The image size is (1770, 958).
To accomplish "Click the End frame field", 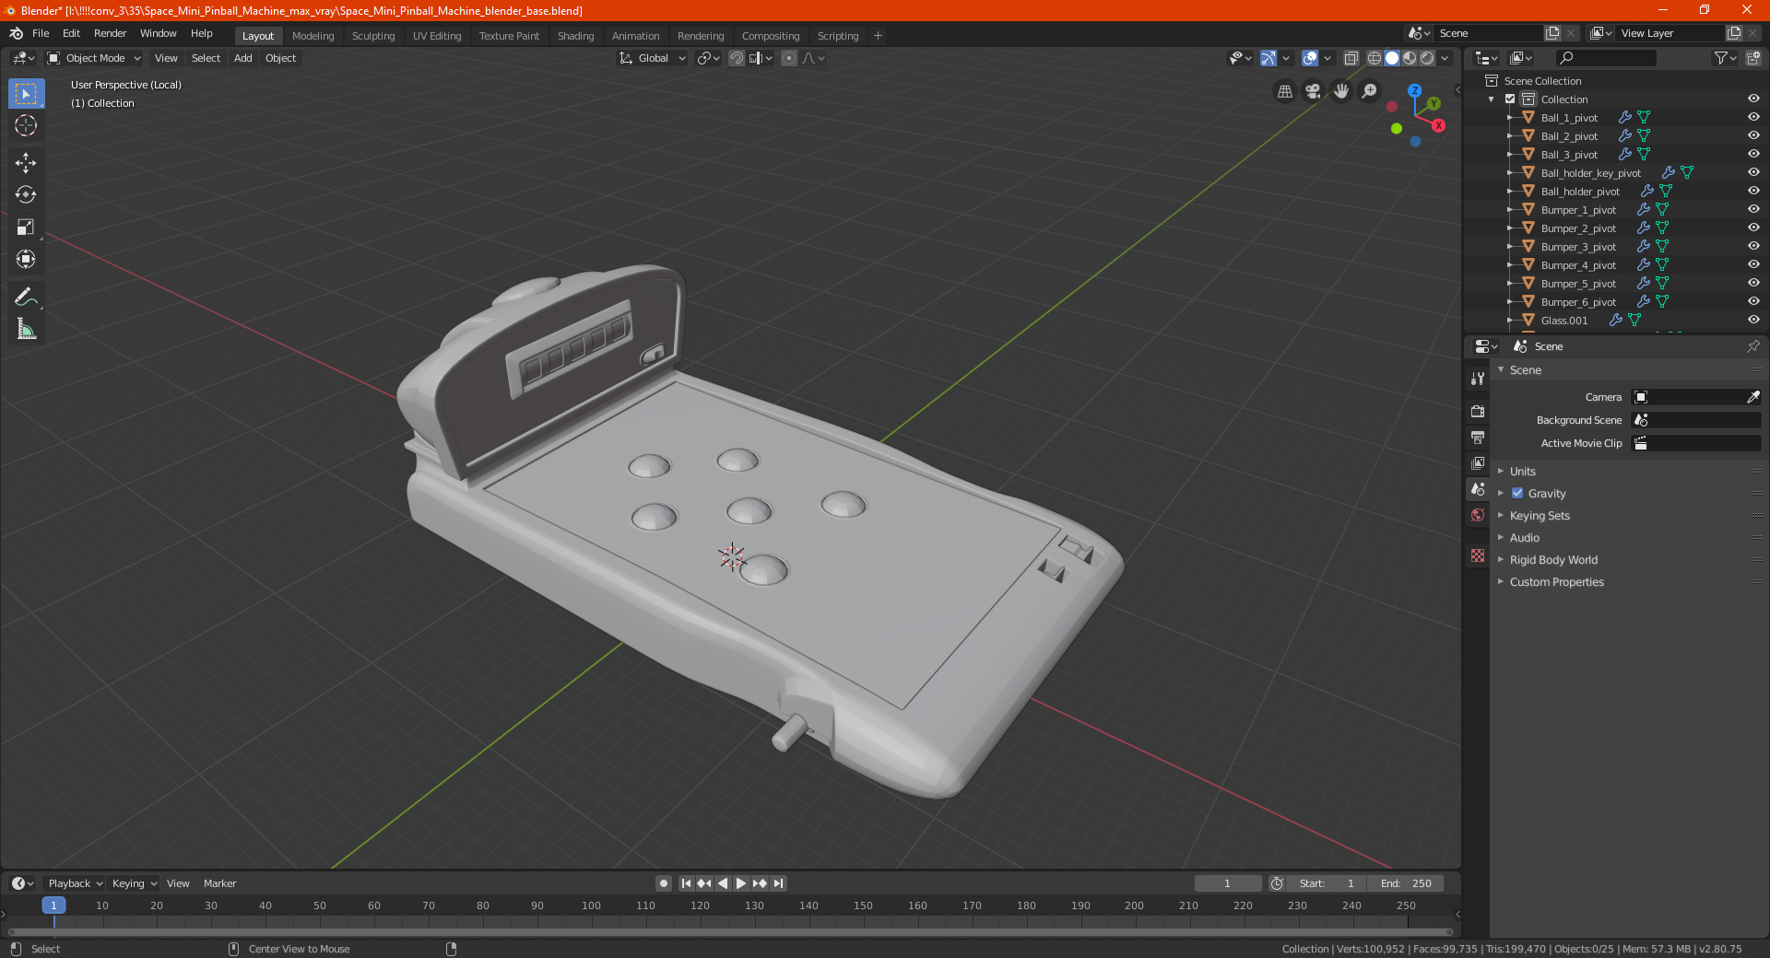I will point(1406,883).
